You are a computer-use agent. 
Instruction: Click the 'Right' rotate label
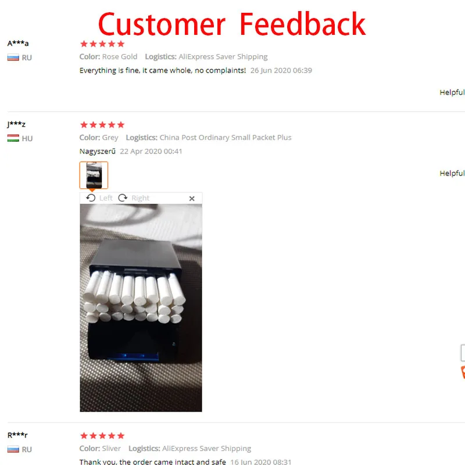pos(140,198)
